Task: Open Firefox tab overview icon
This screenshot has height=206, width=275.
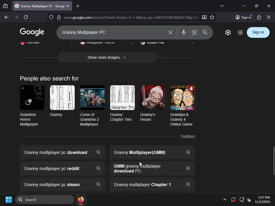Action: click(x=5, y=6)
